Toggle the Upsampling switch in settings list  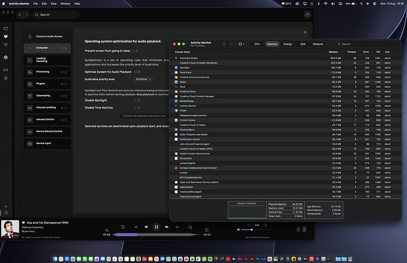click(64, 96)
